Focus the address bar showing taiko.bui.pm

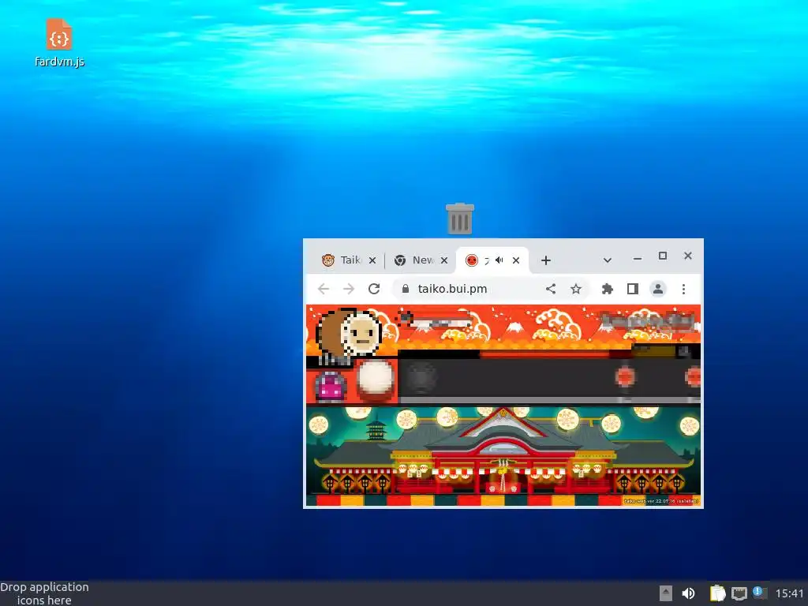pos(489,289)
